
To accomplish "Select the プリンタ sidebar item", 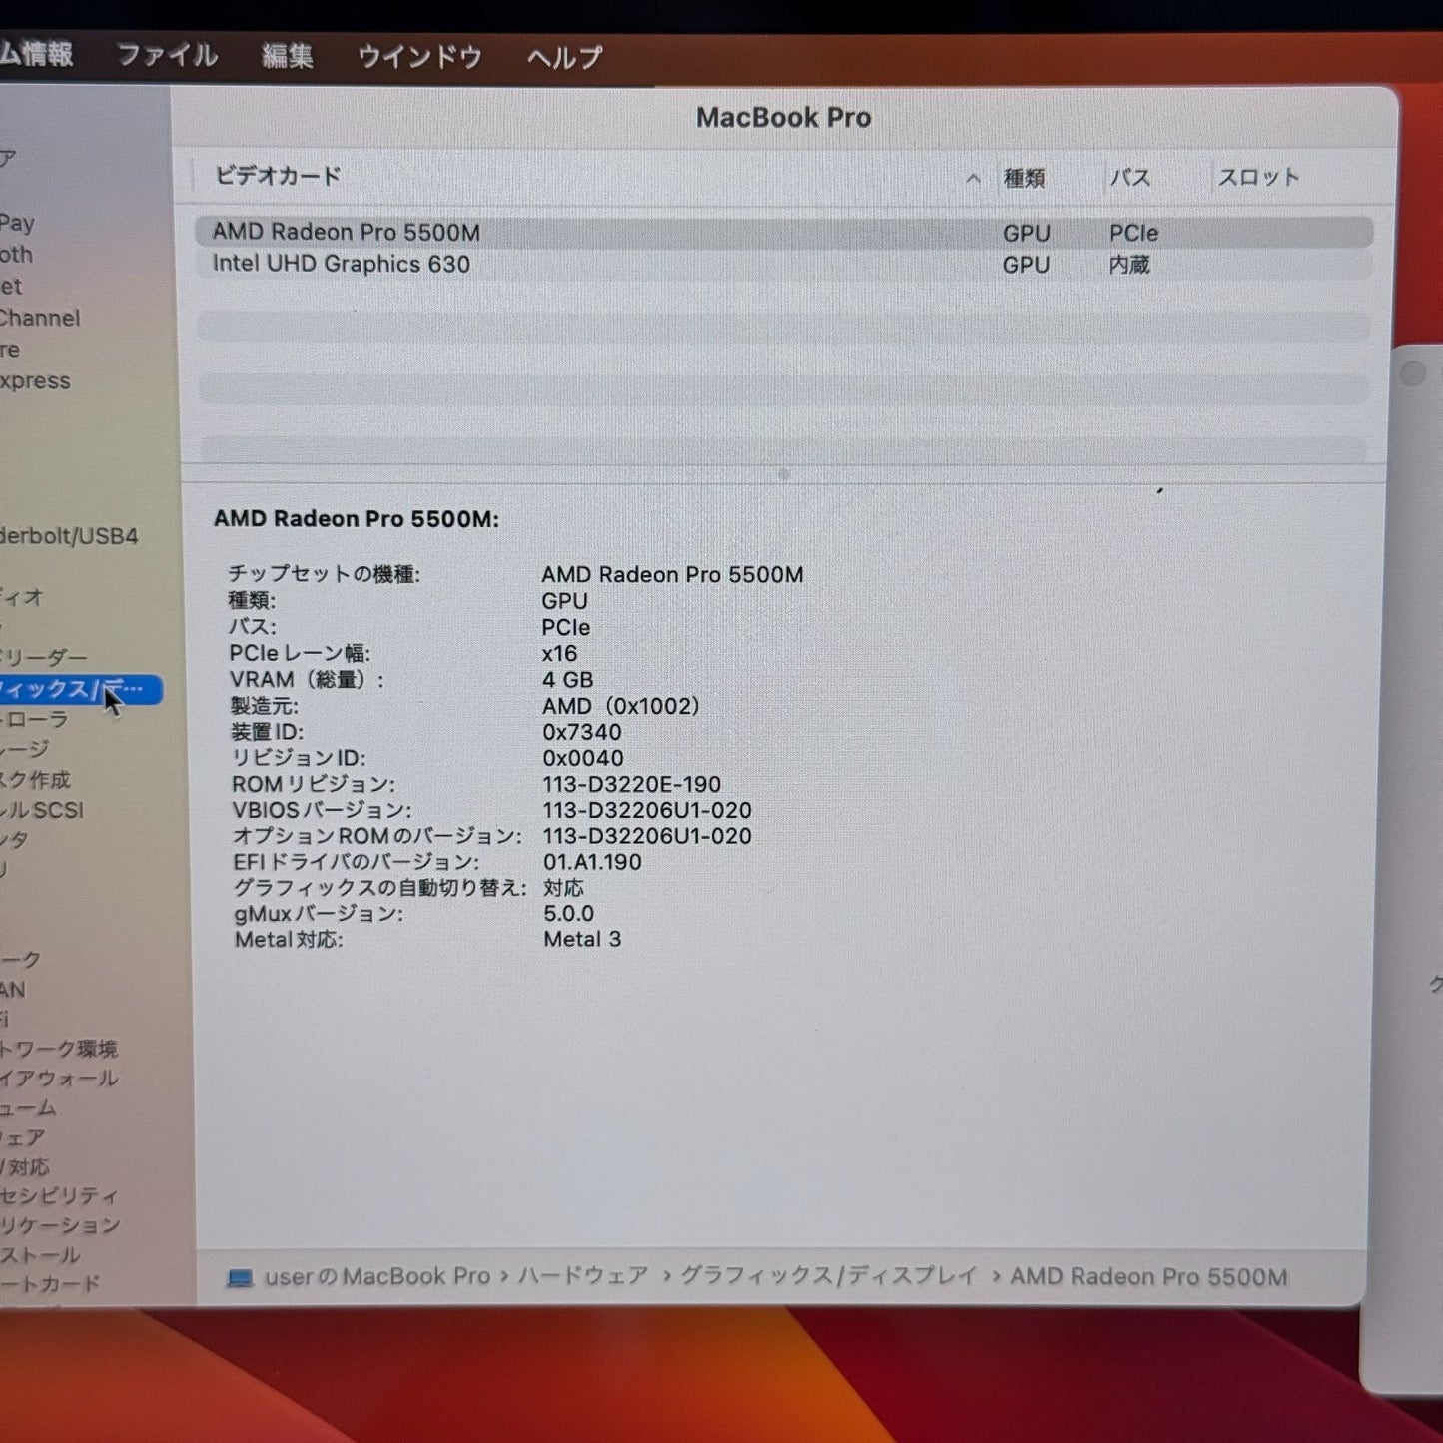I will 14,840.
